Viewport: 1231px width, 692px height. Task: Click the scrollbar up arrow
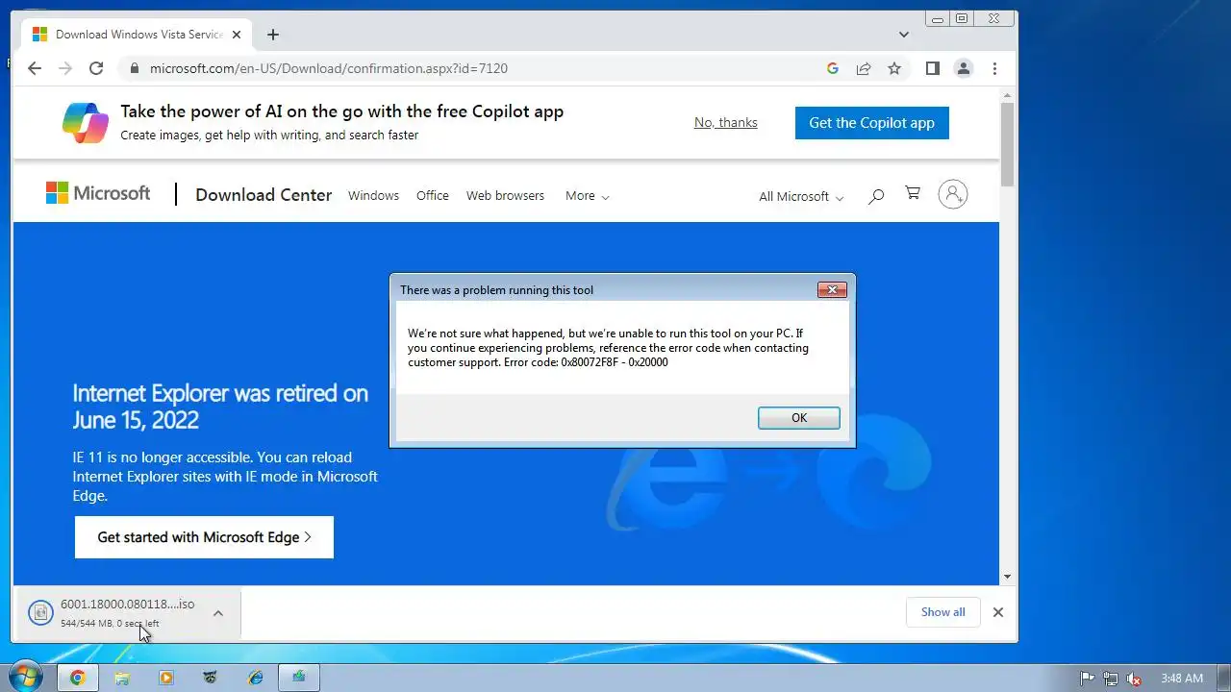1008,94
